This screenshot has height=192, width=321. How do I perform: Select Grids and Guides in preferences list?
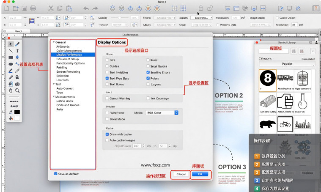(x=68, y=105)
